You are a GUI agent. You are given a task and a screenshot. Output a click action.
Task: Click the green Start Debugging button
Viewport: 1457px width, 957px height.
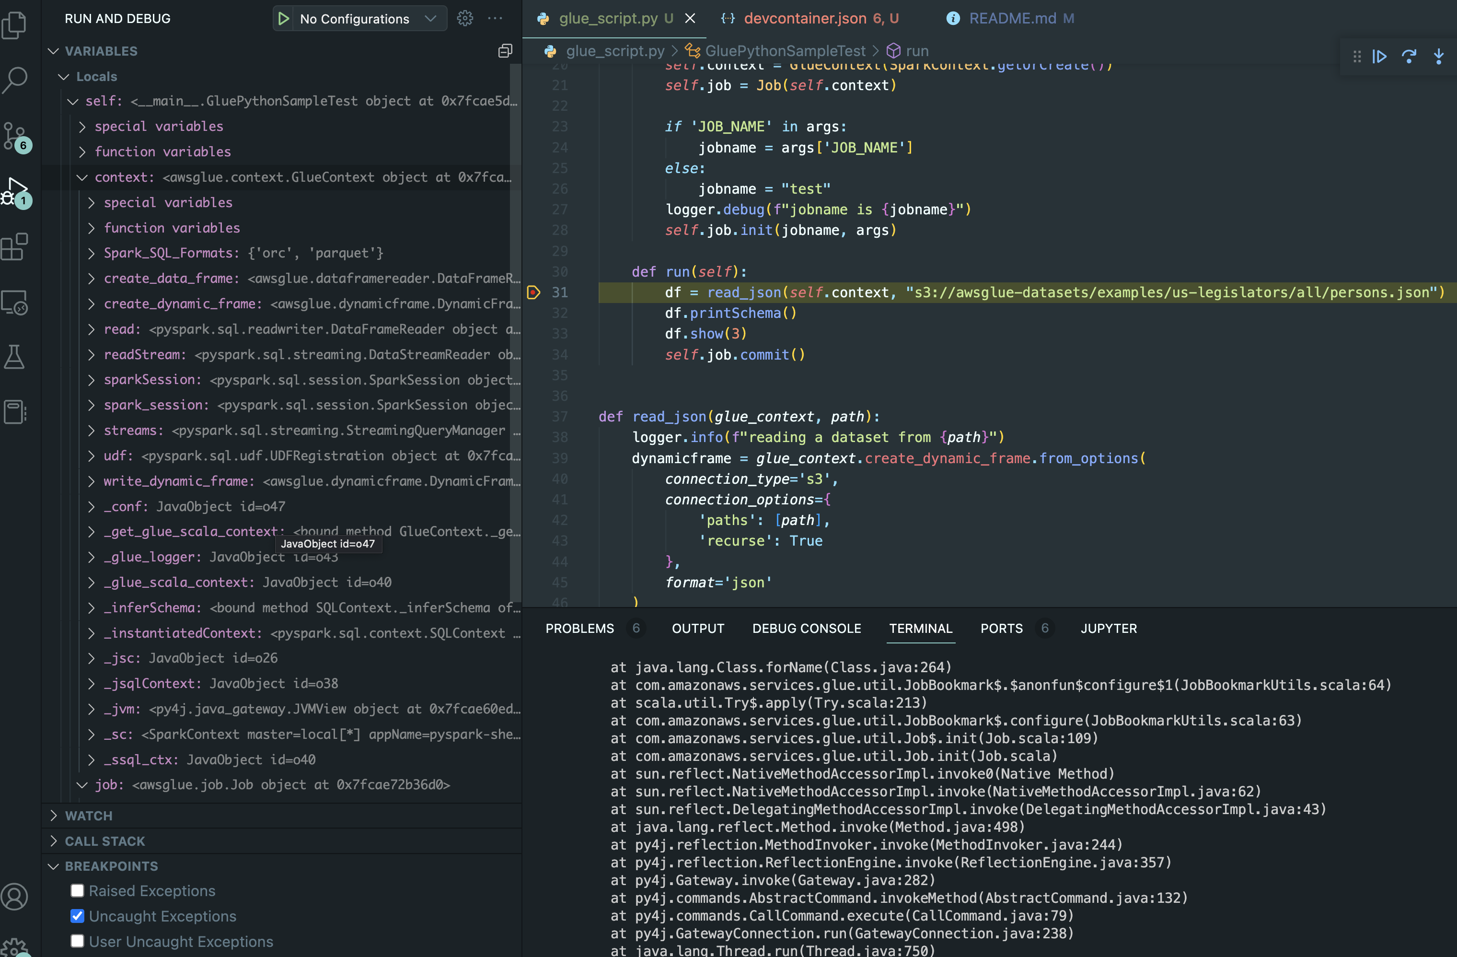[283, 18]
